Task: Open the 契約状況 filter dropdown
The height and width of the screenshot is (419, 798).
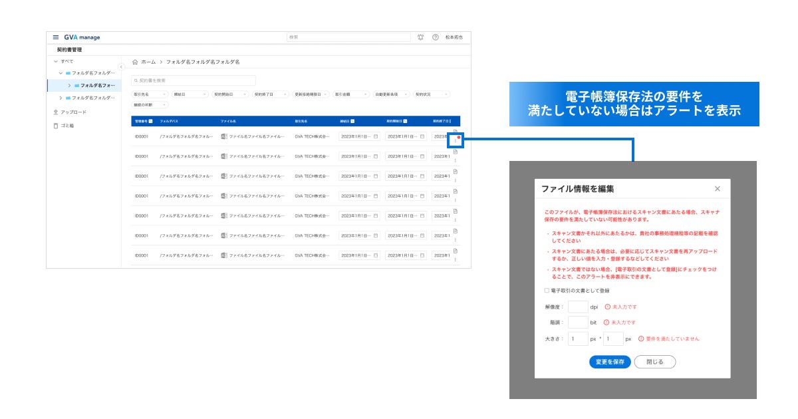Action: pyautogui.click(x=432, y=94)
